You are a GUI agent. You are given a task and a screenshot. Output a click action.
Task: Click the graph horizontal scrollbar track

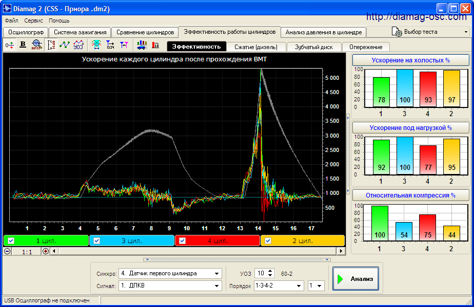click(x=197, y=251)
